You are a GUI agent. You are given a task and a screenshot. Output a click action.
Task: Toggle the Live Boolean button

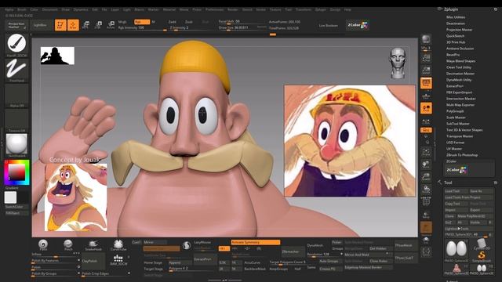click(x=328, y=25)
